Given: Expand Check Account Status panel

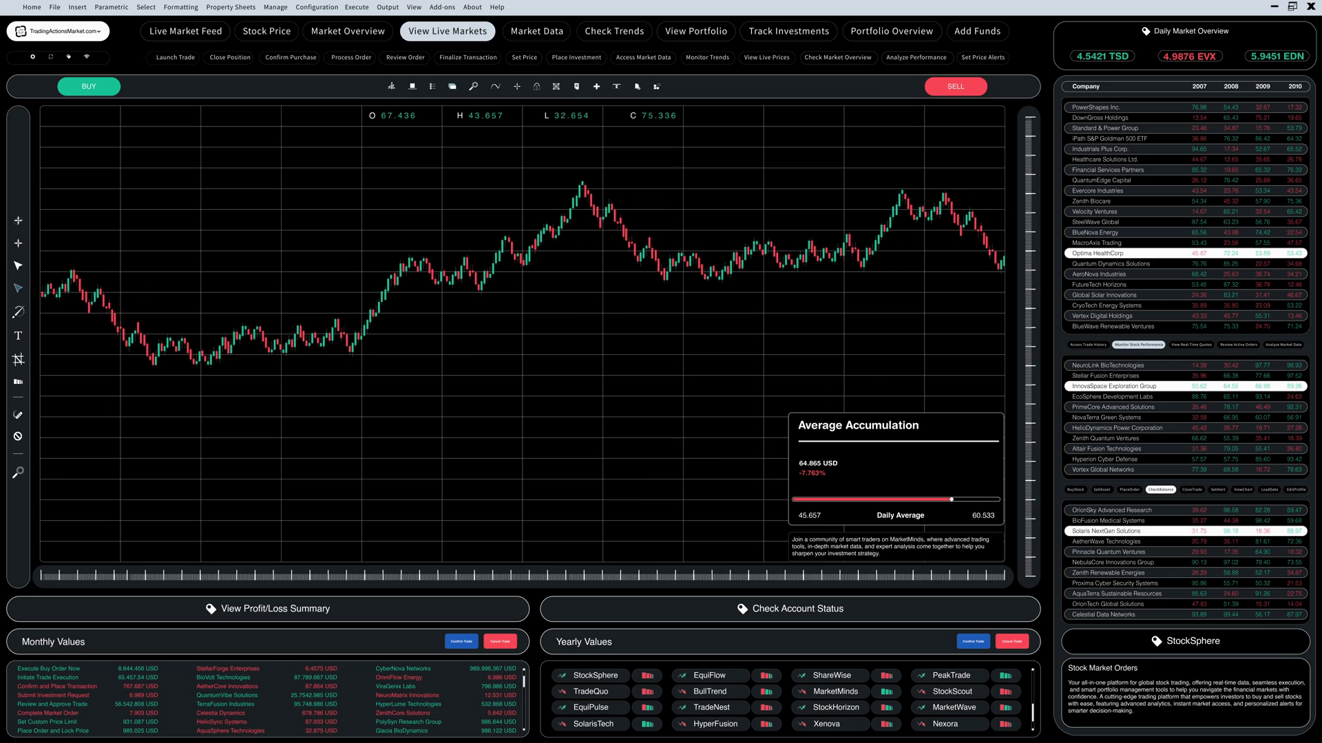Looking at the screenshot, I should (x=790, y=609).
